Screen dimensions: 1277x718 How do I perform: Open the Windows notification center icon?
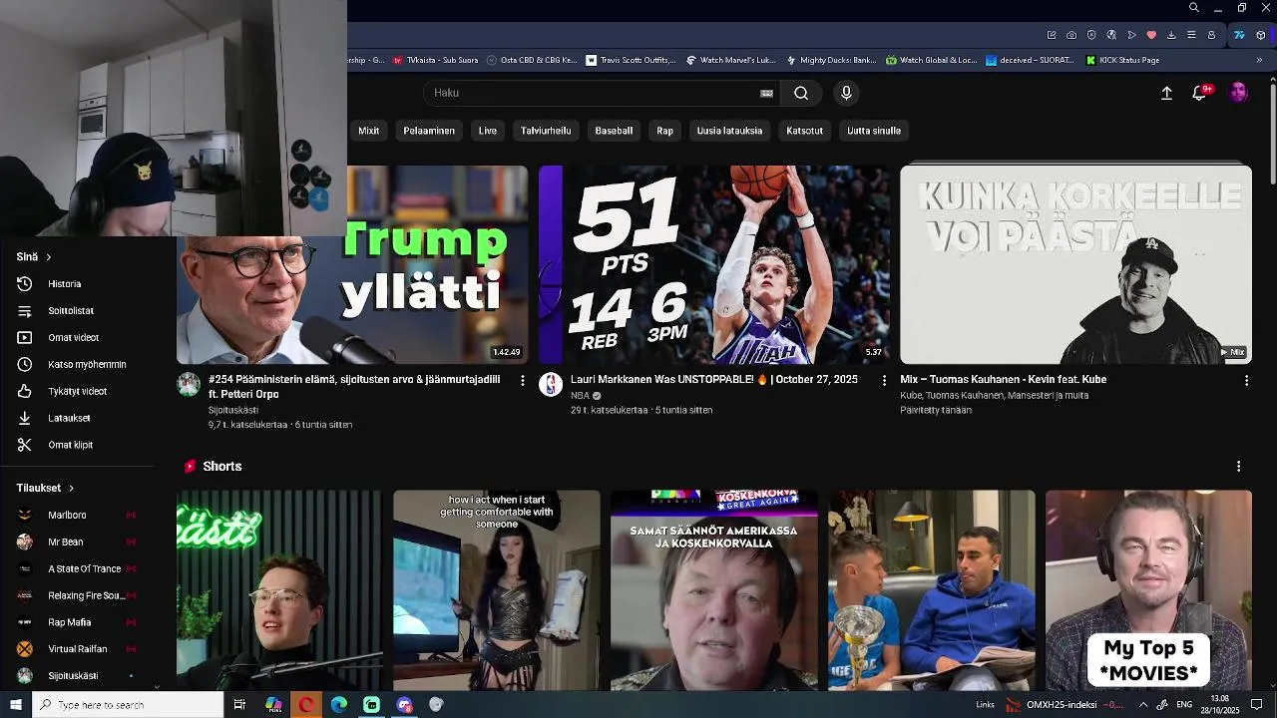(1257, 705)
